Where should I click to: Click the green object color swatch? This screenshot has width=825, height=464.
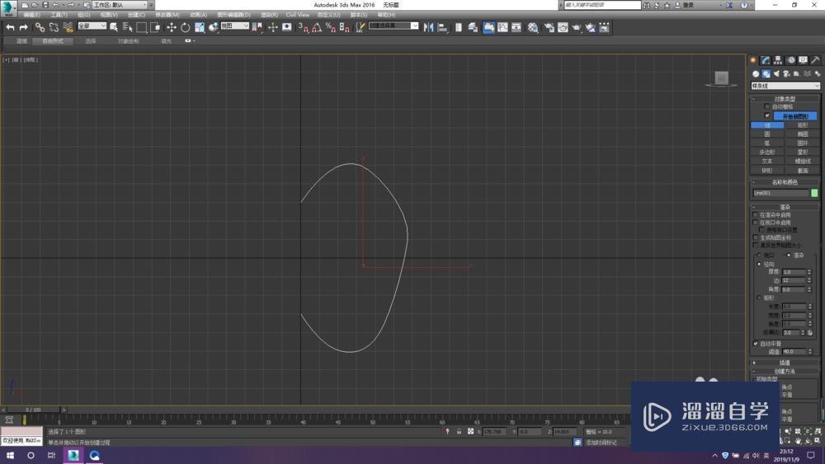814,193
